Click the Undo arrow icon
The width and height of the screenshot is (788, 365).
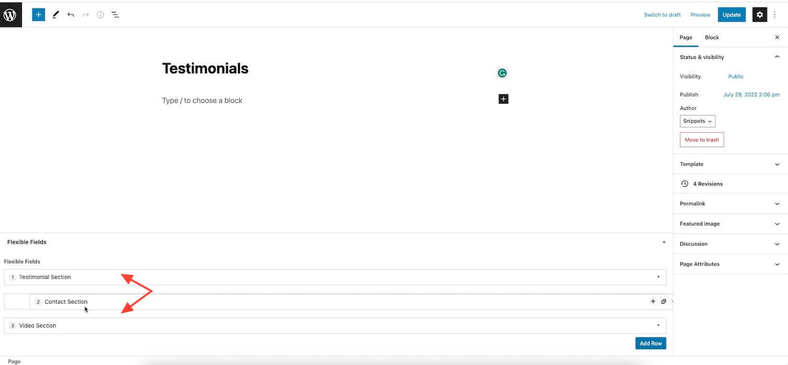70,14
